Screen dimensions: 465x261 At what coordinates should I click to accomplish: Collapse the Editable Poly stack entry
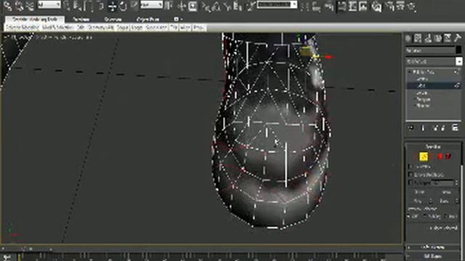(x=410, y=72)
